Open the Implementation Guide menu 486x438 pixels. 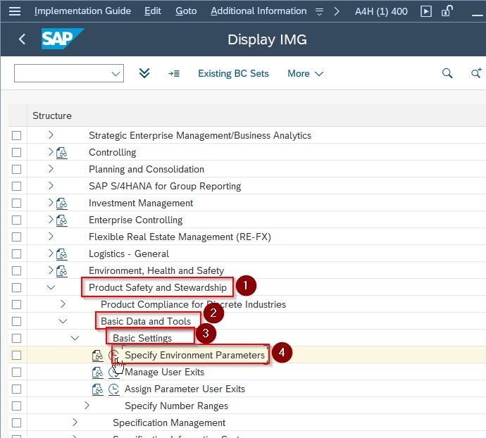click(82, 11)
